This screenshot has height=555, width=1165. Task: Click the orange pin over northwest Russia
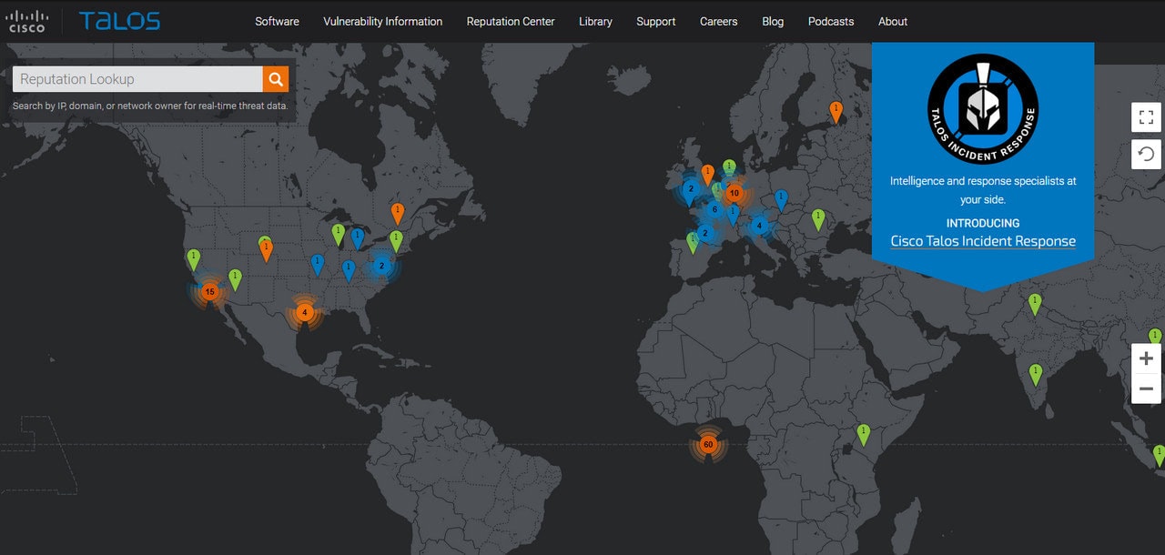coord(836,112)
